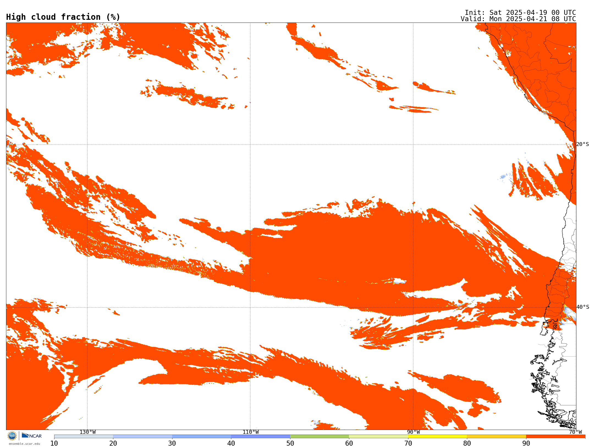Click the 20–30 light blue colorbar segment

click(142, 437)
